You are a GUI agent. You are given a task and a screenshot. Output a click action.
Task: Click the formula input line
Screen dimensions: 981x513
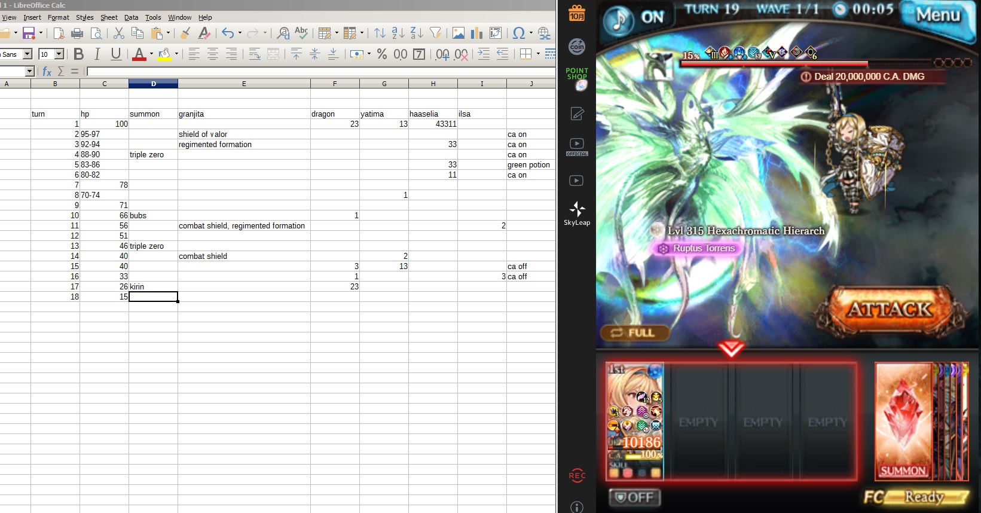(x=321, y=72)
